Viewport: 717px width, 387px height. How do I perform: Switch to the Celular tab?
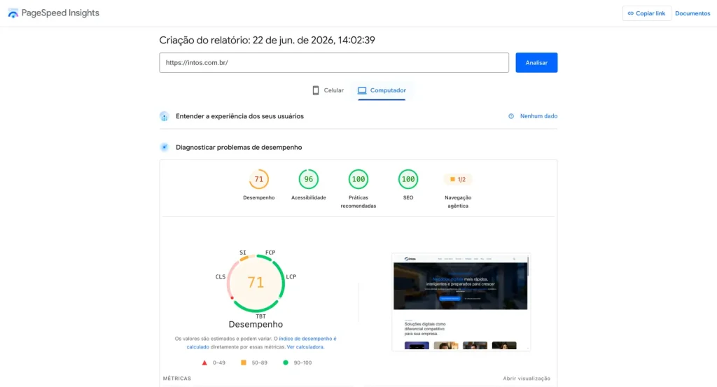[x=328, y=90]
